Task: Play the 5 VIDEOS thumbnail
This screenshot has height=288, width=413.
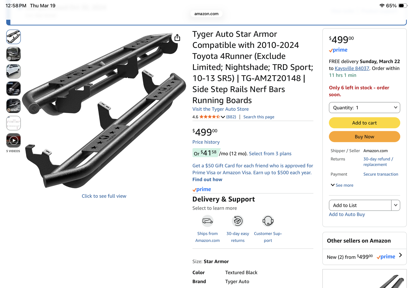Action: pos(13,140)
